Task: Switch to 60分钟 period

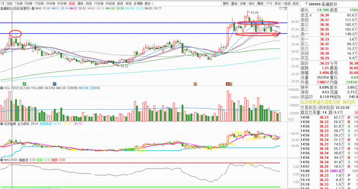Action: pyautogui.click(x=62, y=3)
